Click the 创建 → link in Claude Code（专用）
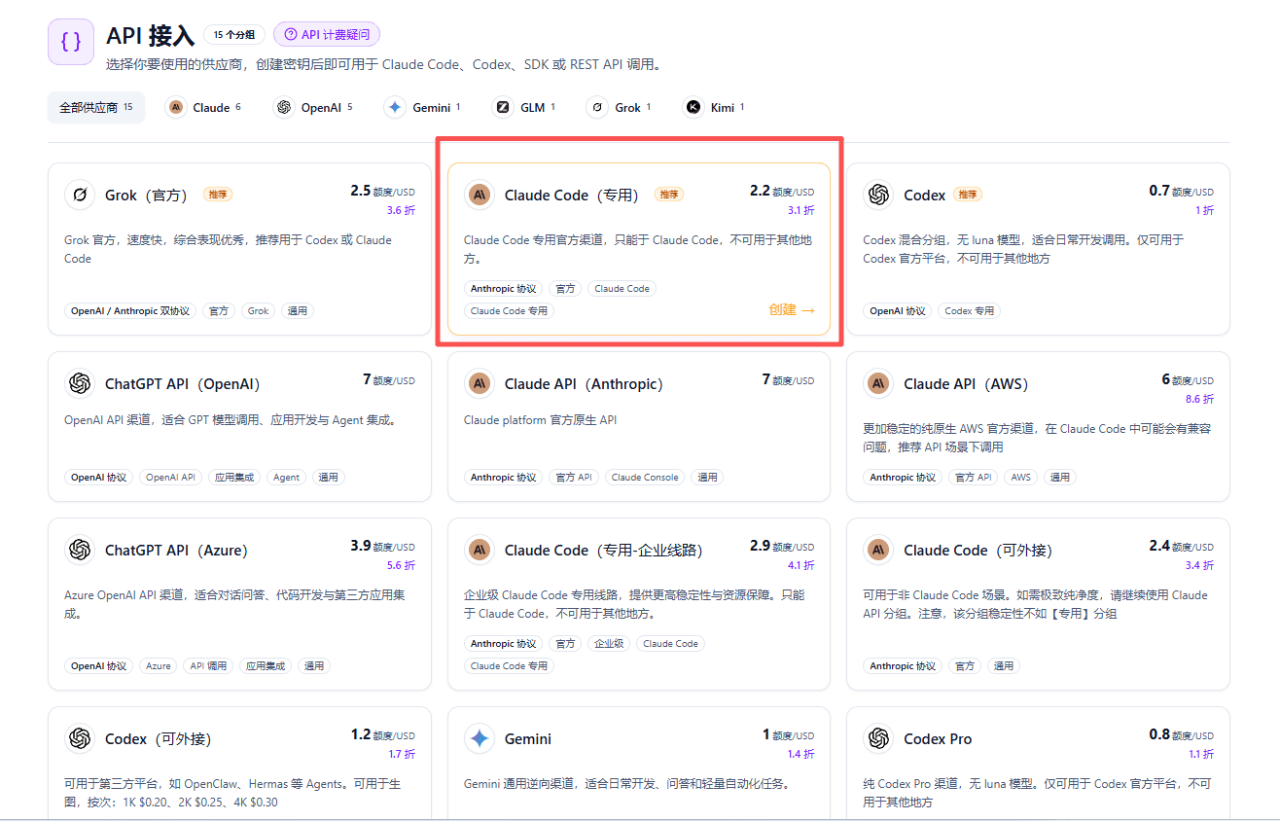1280x821 pixels. 792,309
